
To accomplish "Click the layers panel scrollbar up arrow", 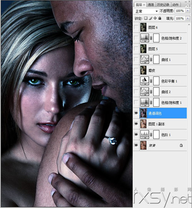I will [x=189, y=25].
